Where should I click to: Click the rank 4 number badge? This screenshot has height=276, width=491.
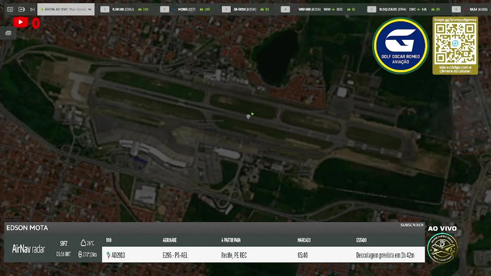pos(285,9)
